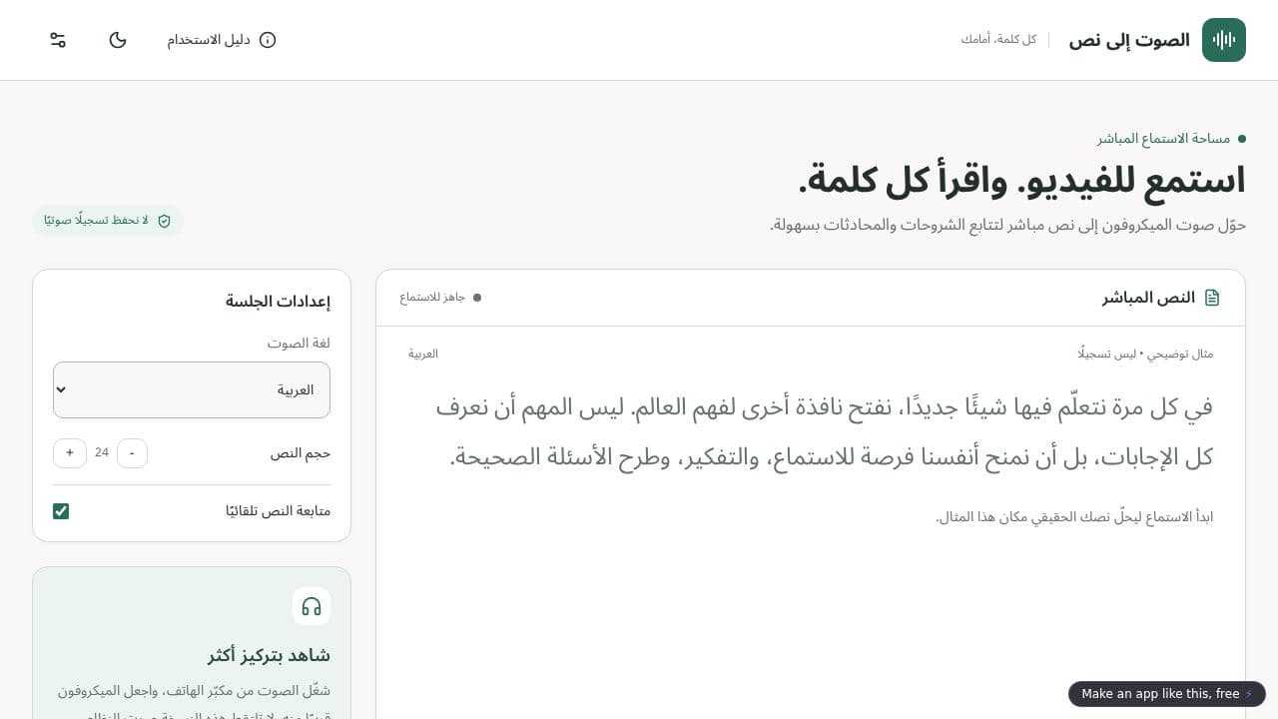Click the shield icon in the privacy badge
Screen dimensions: 1278x719
[164, 221]
